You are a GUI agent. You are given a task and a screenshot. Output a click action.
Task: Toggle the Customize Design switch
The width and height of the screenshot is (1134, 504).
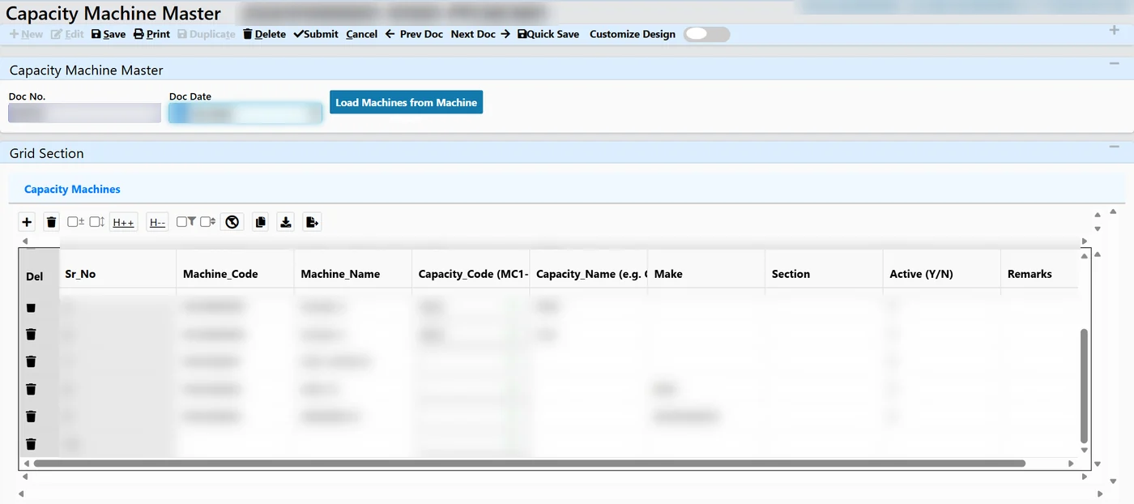[x=706, y=34]
